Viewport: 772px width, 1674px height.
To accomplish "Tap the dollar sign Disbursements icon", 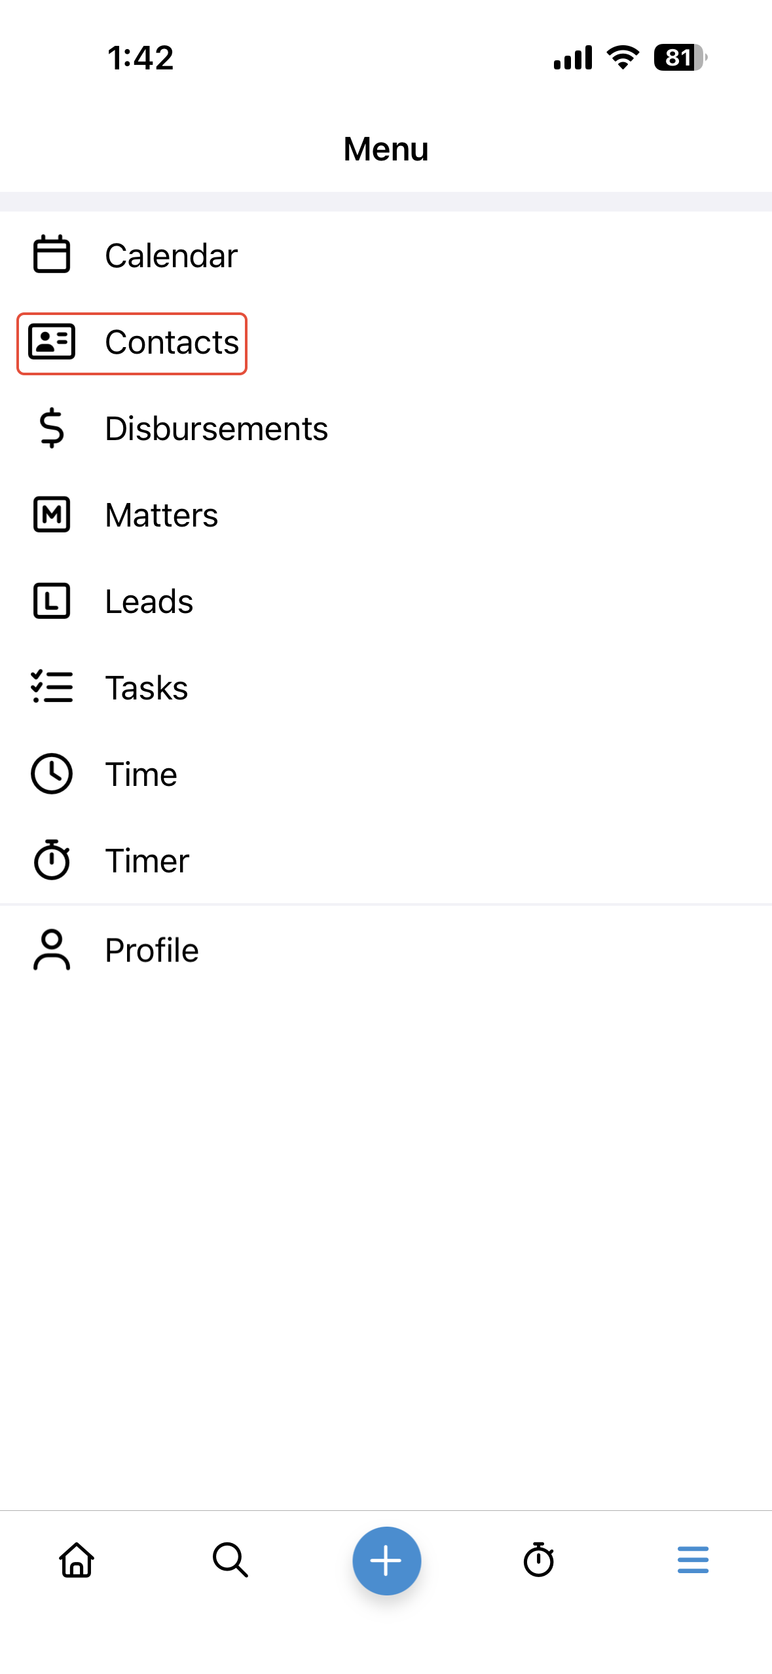I will point(52,428).
